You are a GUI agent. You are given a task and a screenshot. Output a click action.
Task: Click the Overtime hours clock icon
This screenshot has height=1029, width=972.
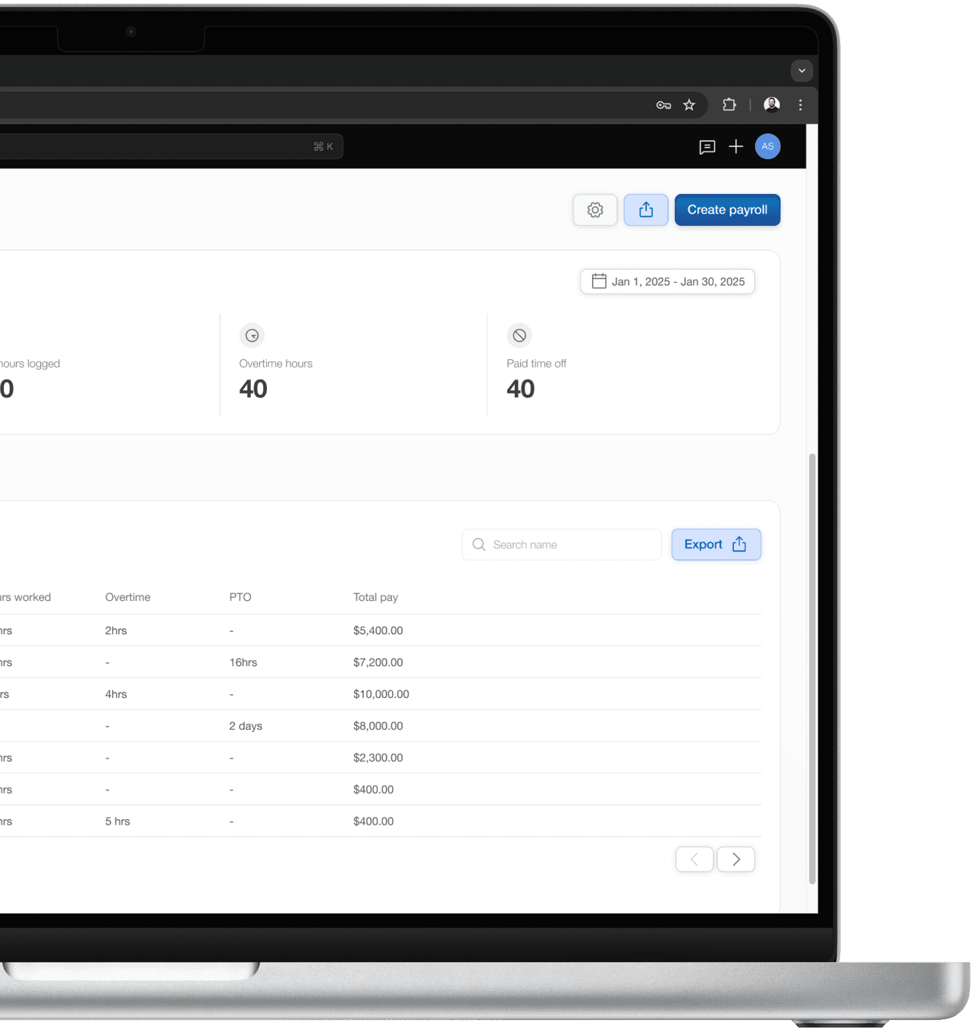pyautogui.click(x=252, y=335)
